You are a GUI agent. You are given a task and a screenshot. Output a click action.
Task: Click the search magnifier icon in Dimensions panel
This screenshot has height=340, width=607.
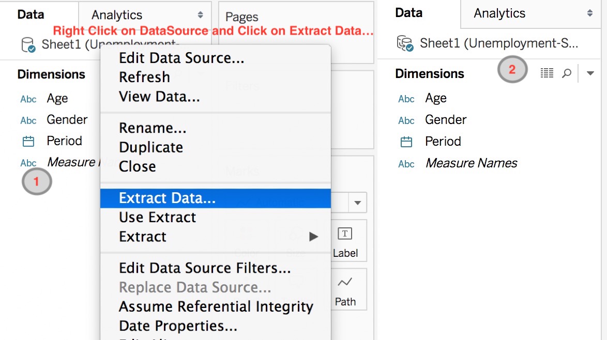click(x=566, y=73)
